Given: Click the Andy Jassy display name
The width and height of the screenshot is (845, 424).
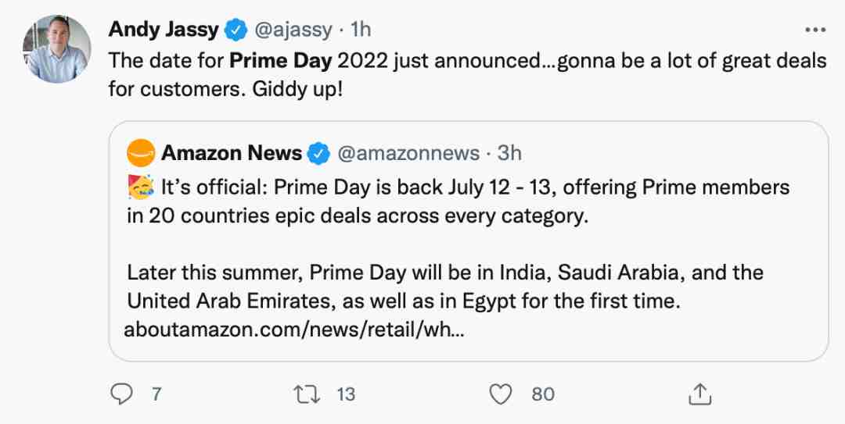Looking at the screenshot, I should point(163,30).
